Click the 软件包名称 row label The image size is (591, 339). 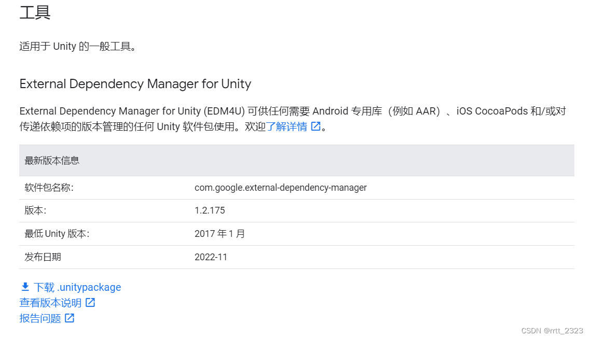[x=49, y=188]
